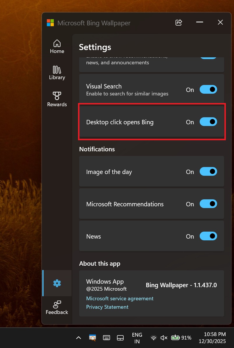Turn off Desktop click opens Bing
Viewport: 234px width, 348px height.
click(208, 122)
